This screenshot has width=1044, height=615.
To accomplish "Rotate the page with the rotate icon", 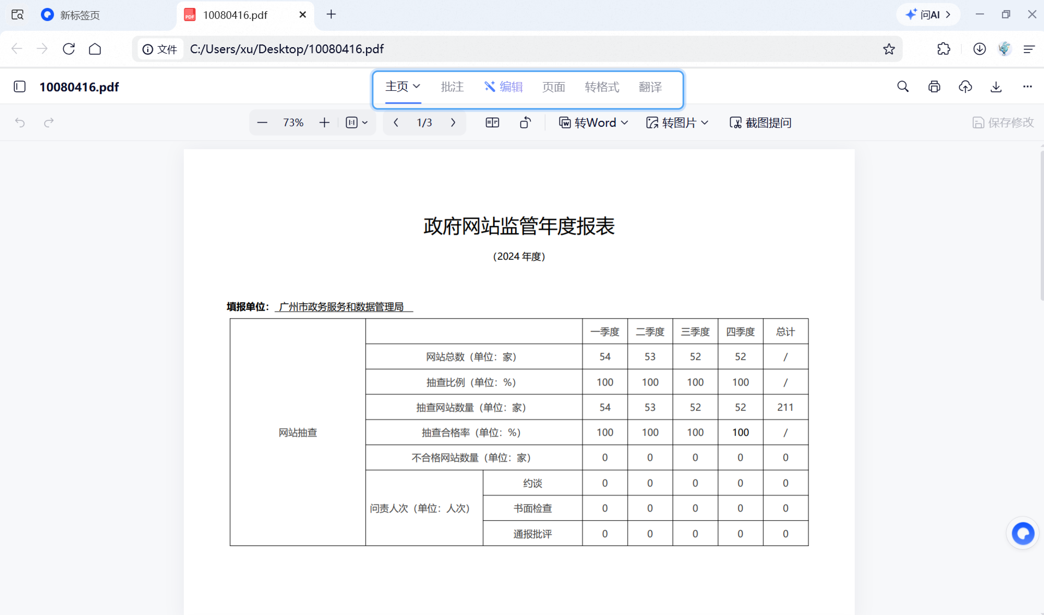I will 525,123.
